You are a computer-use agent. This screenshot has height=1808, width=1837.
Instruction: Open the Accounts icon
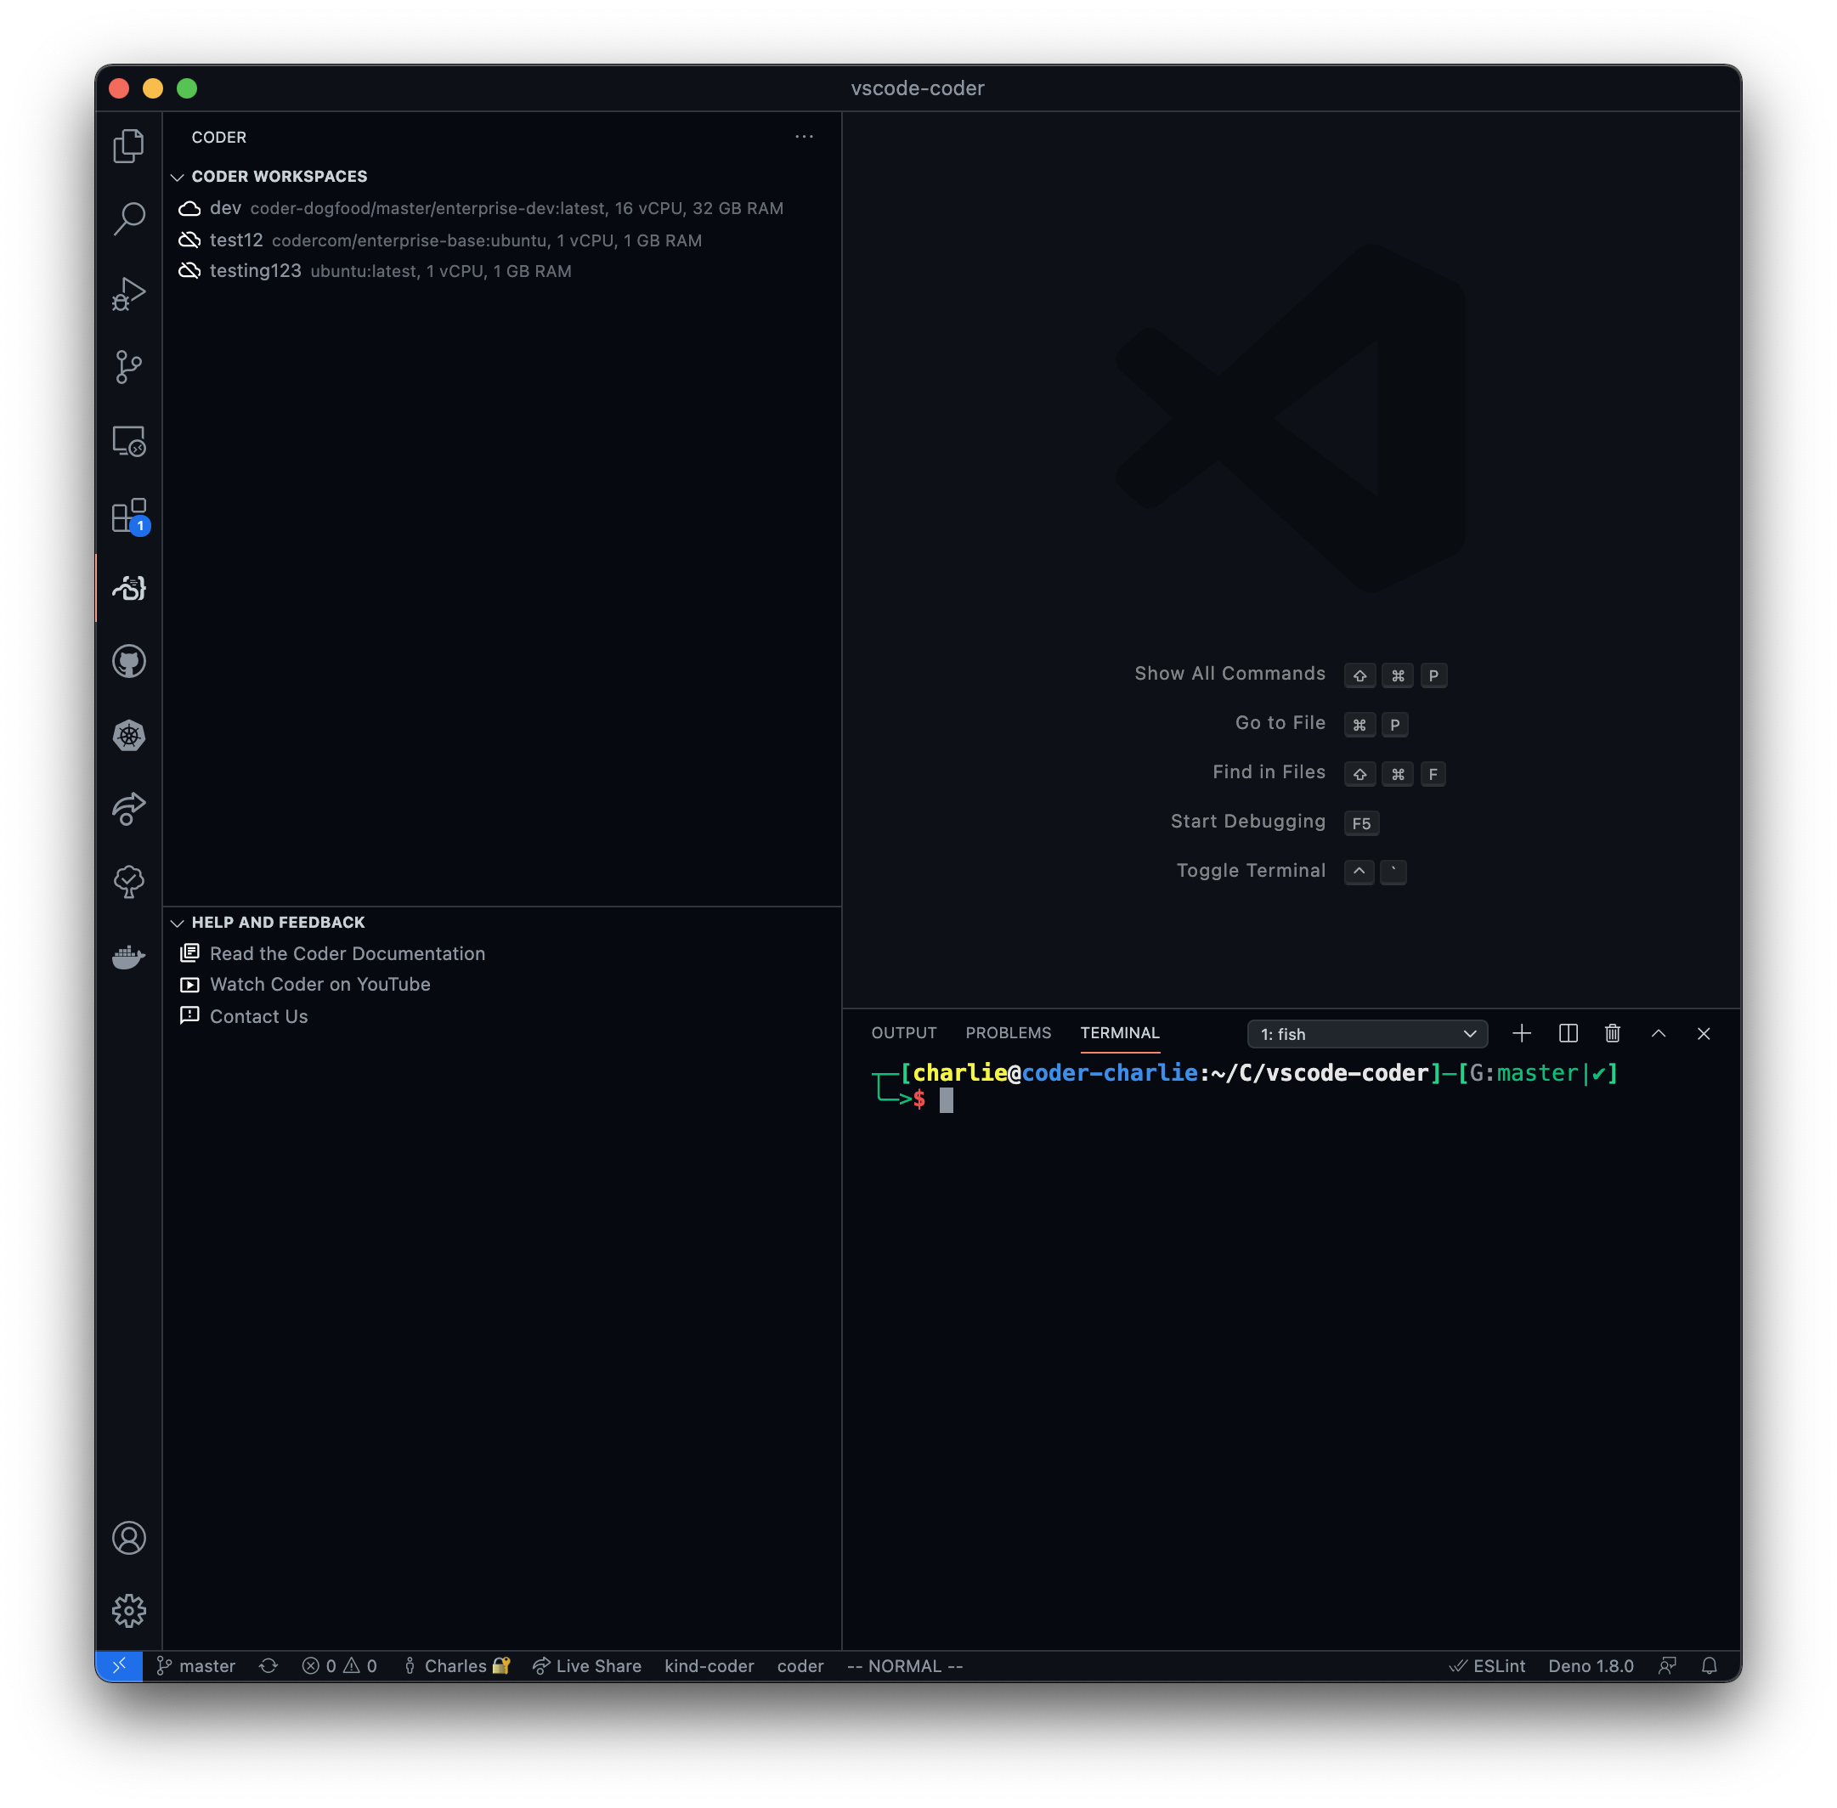tap(128, 1537)
